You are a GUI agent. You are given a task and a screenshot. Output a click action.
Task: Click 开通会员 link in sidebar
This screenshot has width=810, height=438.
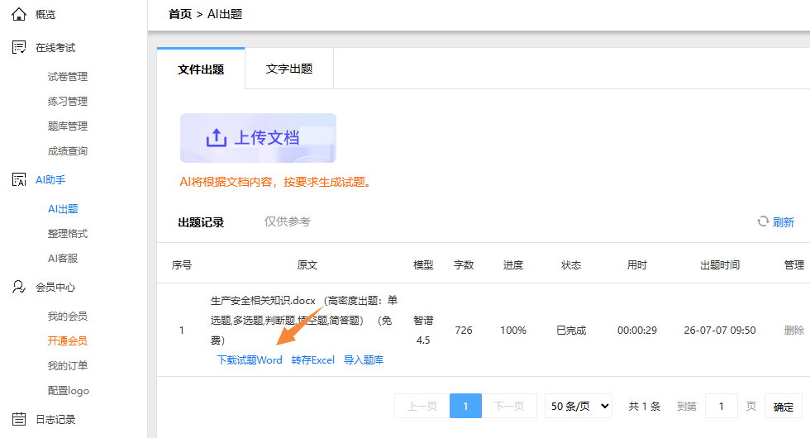pyautogui.click(x=68, y=340)
